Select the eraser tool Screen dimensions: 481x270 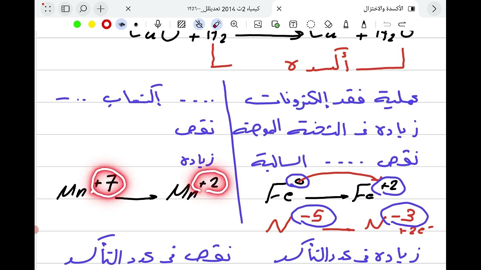coord(328,24)
